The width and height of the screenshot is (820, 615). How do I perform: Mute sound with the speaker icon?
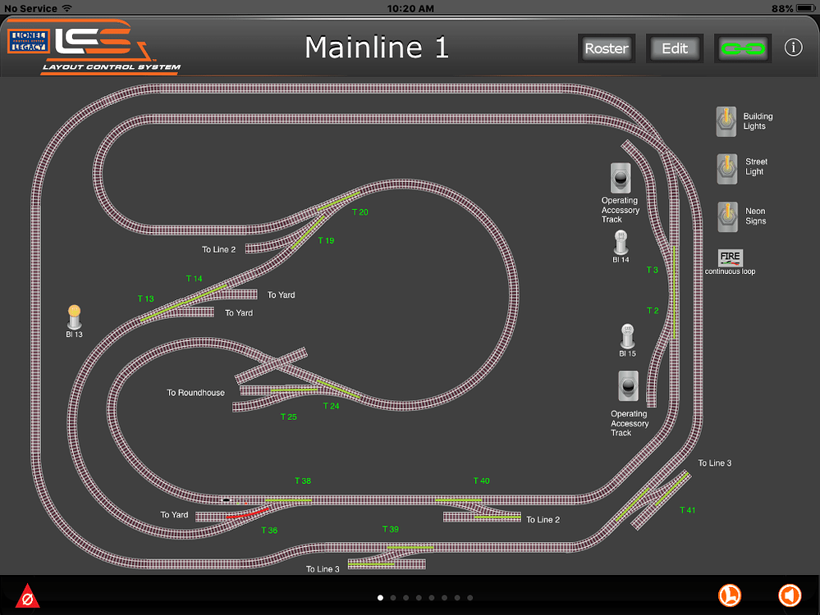[x=789, y=594]
